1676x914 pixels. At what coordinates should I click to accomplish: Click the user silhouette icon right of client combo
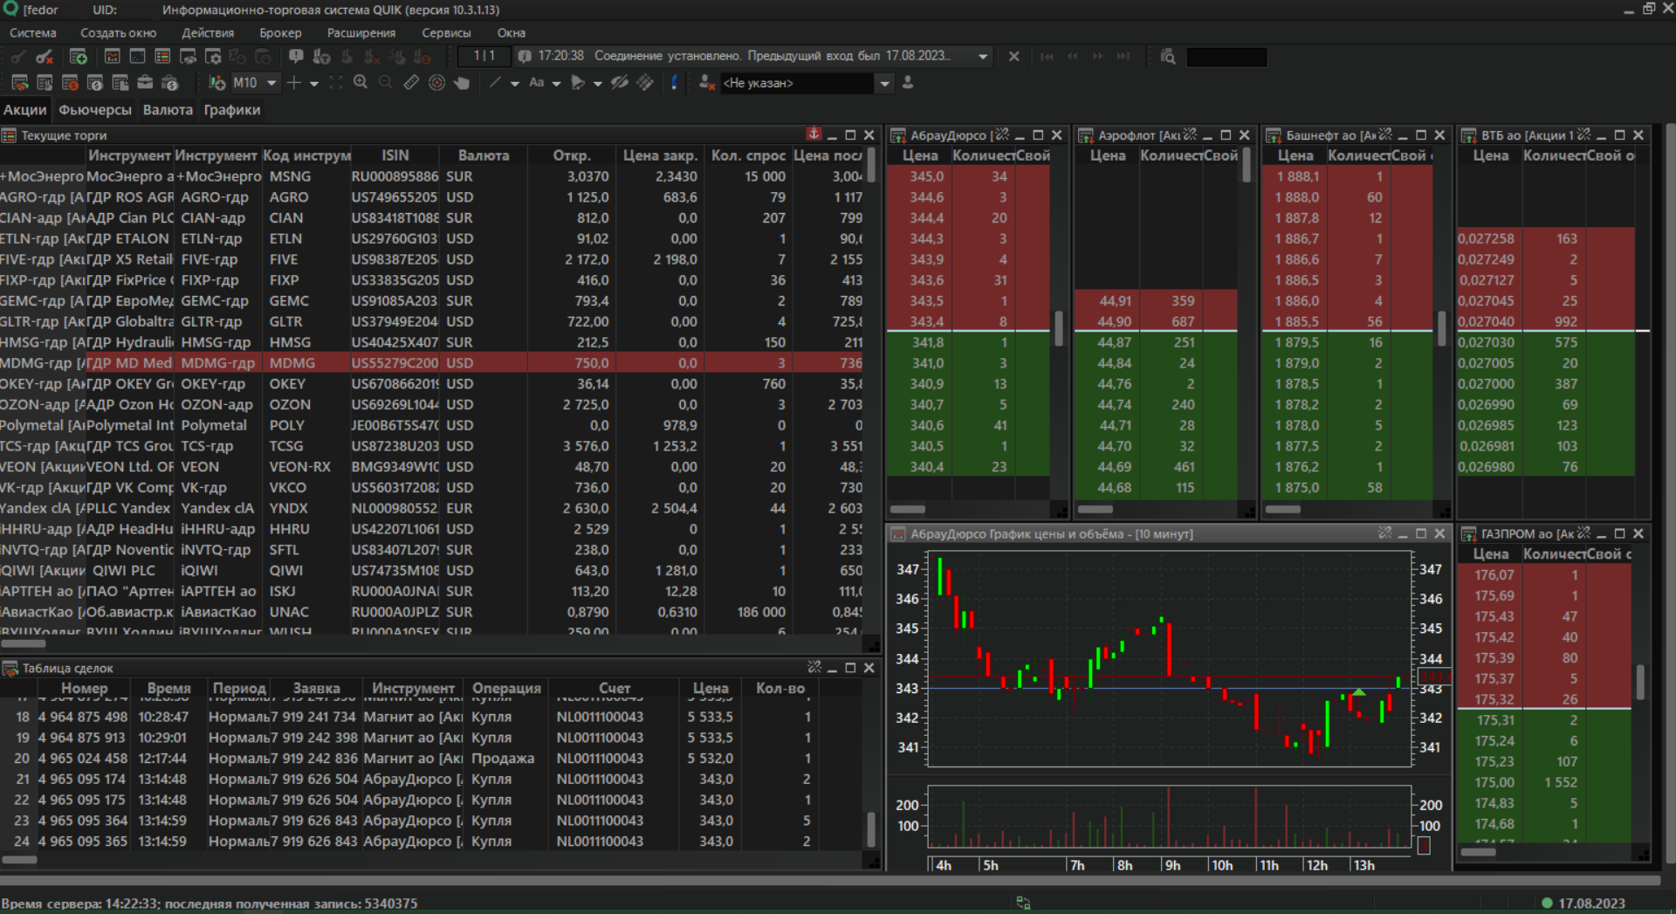click(x=908, y=83)
